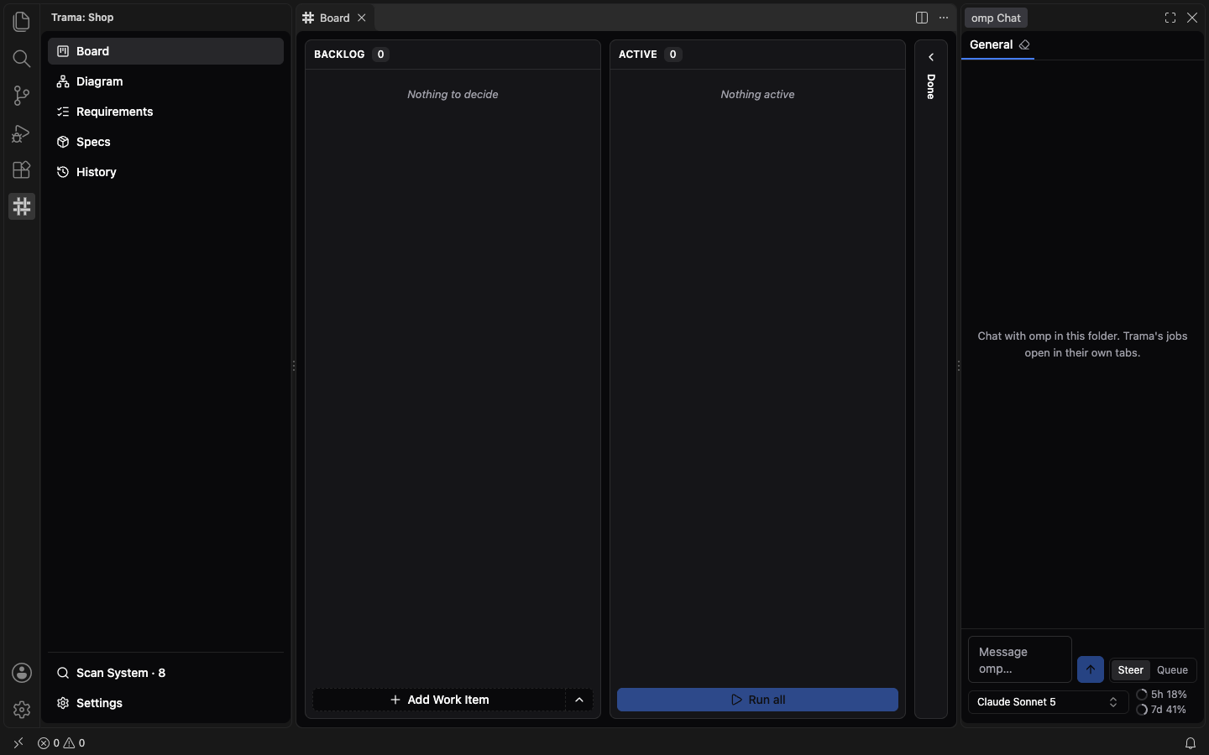Open the errors and warnings status indicator
This screenshot has height=755, width=1209.
(x=61, y=743)
